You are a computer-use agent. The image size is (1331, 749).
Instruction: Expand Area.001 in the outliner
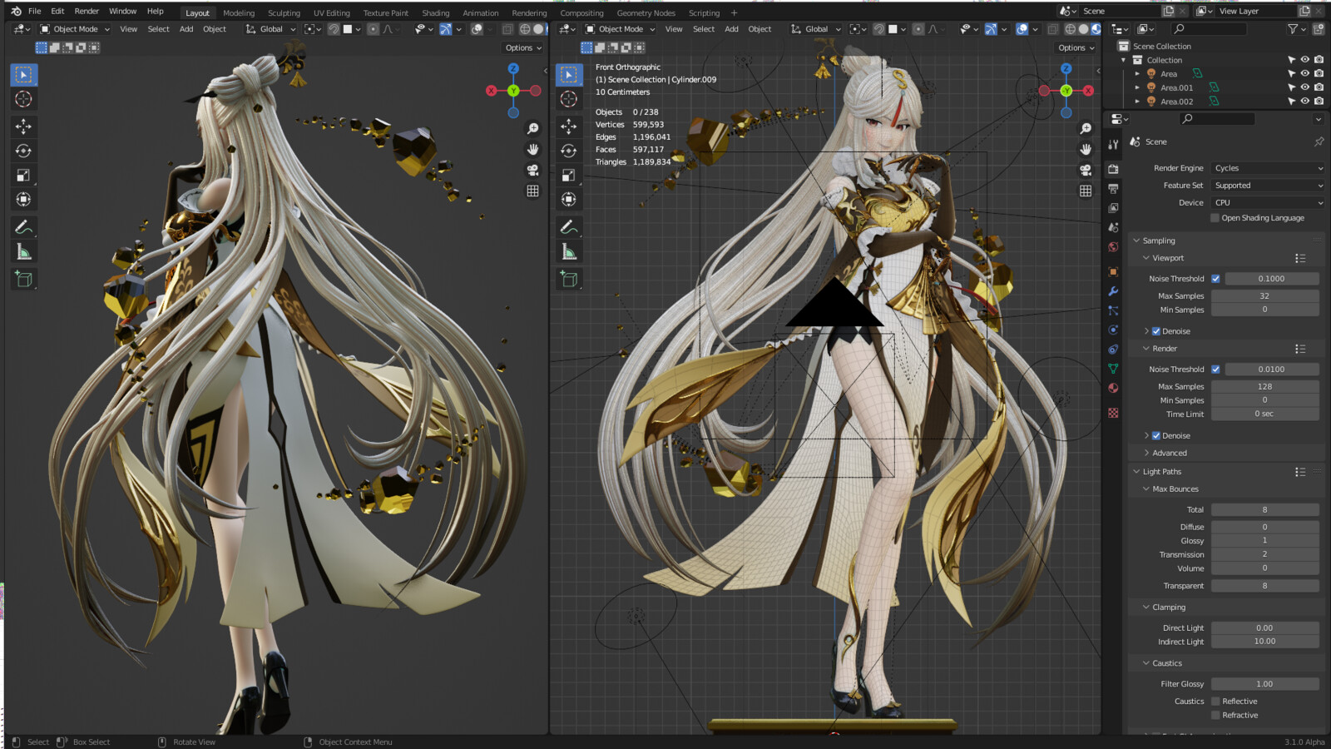point(1137,87)
